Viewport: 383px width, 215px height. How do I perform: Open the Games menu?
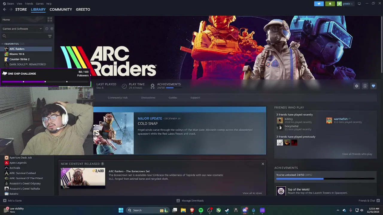pos(39,4)
